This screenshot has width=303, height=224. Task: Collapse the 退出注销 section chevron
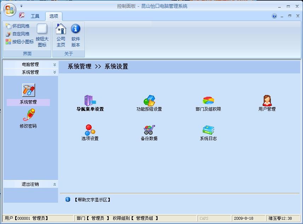point(55,184)
